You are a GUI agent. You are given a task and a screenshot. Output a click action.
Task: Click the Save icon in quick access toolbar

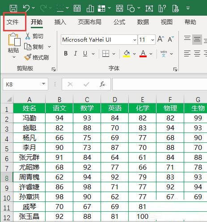13,8
